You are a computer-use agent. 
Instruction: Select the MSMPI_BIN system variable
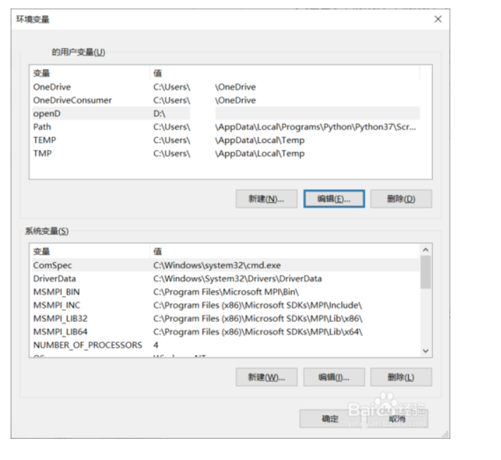[x=226, y=292]
